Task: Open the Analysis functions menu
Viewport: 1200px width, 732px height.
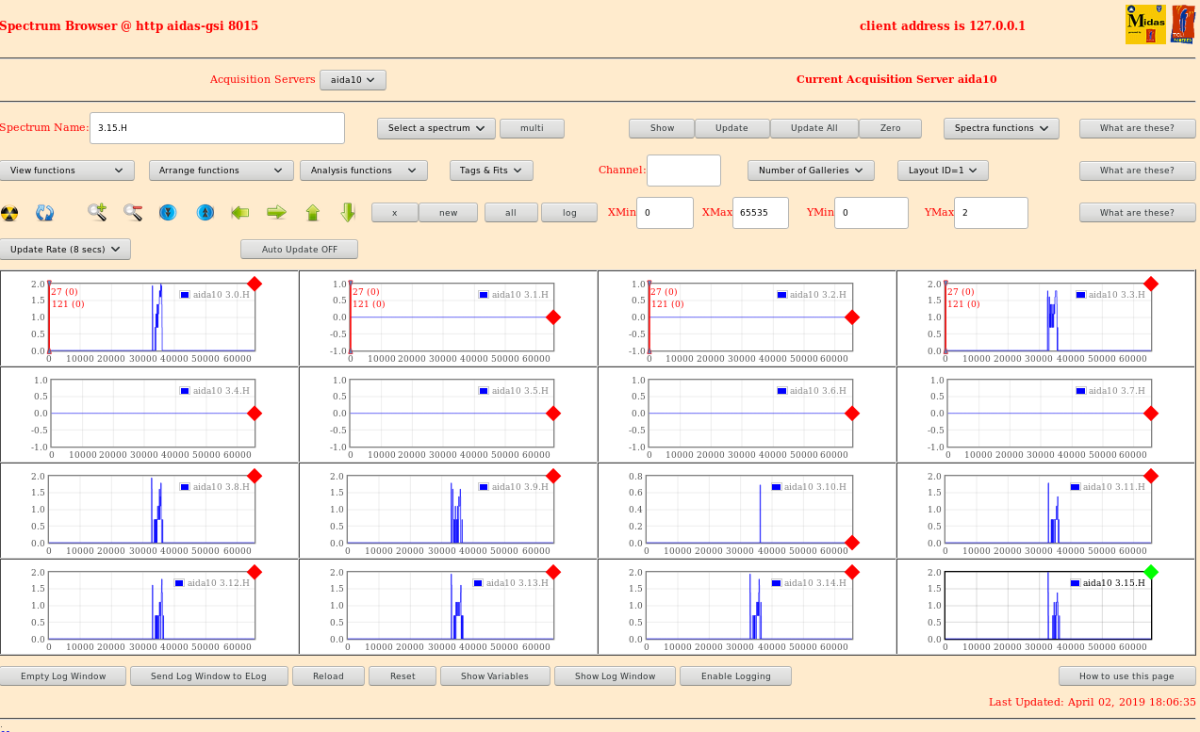Action: [x=363, y=171]
